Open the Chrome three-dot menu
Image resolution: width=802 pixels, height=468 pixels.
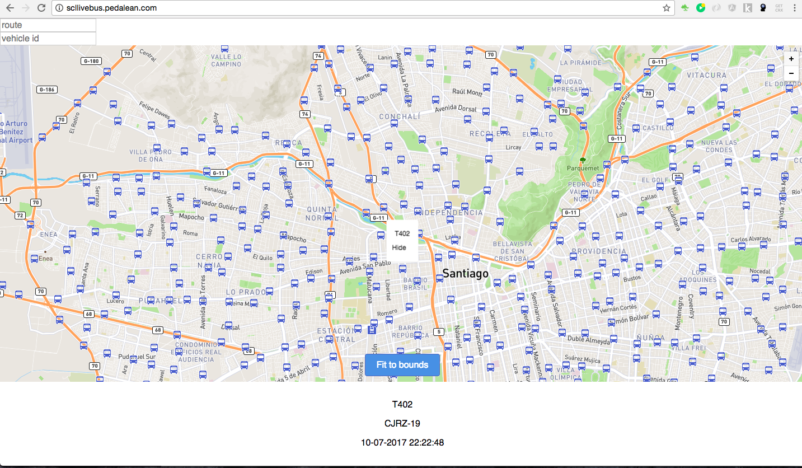tap(794, 8)
